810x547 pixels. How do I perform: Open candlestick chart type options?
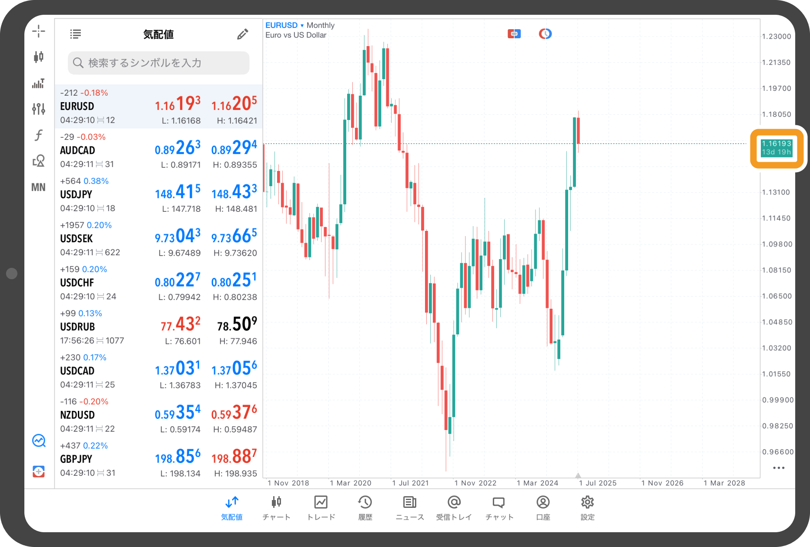(38, 57)
